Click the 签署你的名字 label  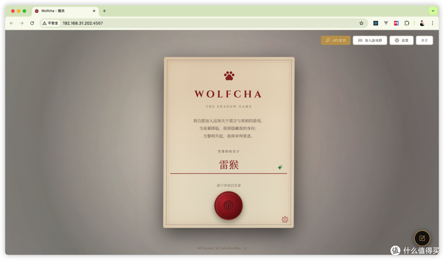tap(229, 151)
